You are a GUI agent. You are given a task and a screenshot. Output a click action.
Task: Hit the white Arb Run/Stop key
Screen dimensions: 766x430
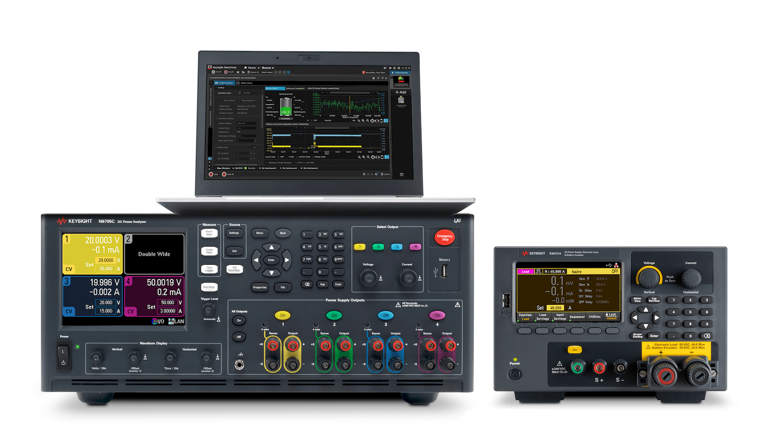234,269
